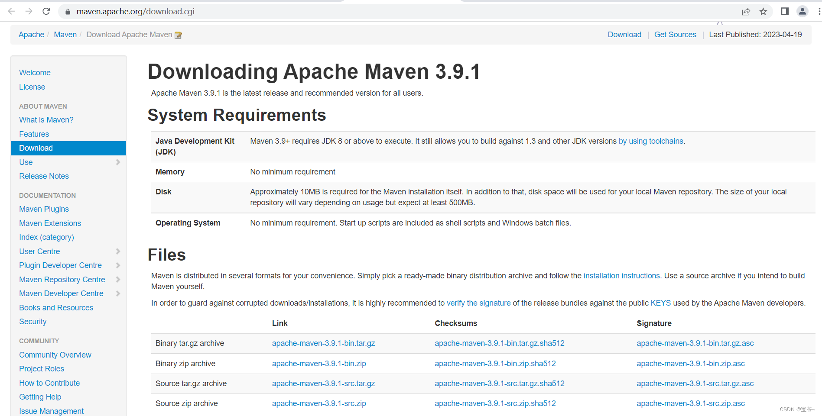Viewport: 822px width, 416px height.
Task: Click the 'verify the signature' link
Action: 478,303
